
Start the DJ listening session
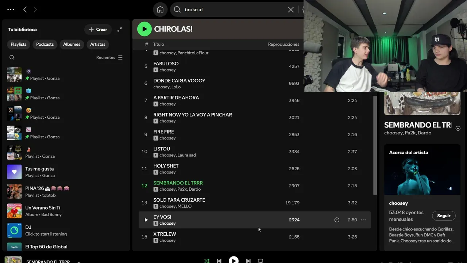point(66,230)
